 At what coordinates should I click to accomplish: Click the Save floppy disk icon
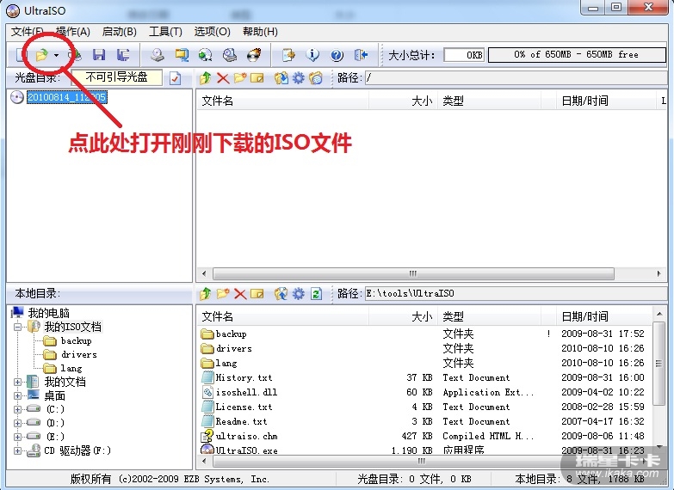click(x=99, y=54)
